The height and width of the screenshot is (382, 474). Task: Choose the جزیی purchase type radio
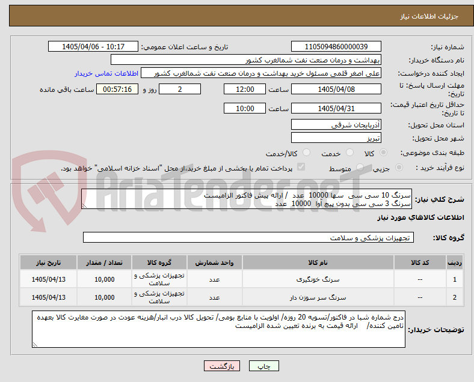(x=399, y=168)
